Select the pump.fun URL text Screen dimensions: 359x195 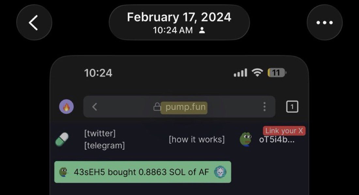point(185,107)
